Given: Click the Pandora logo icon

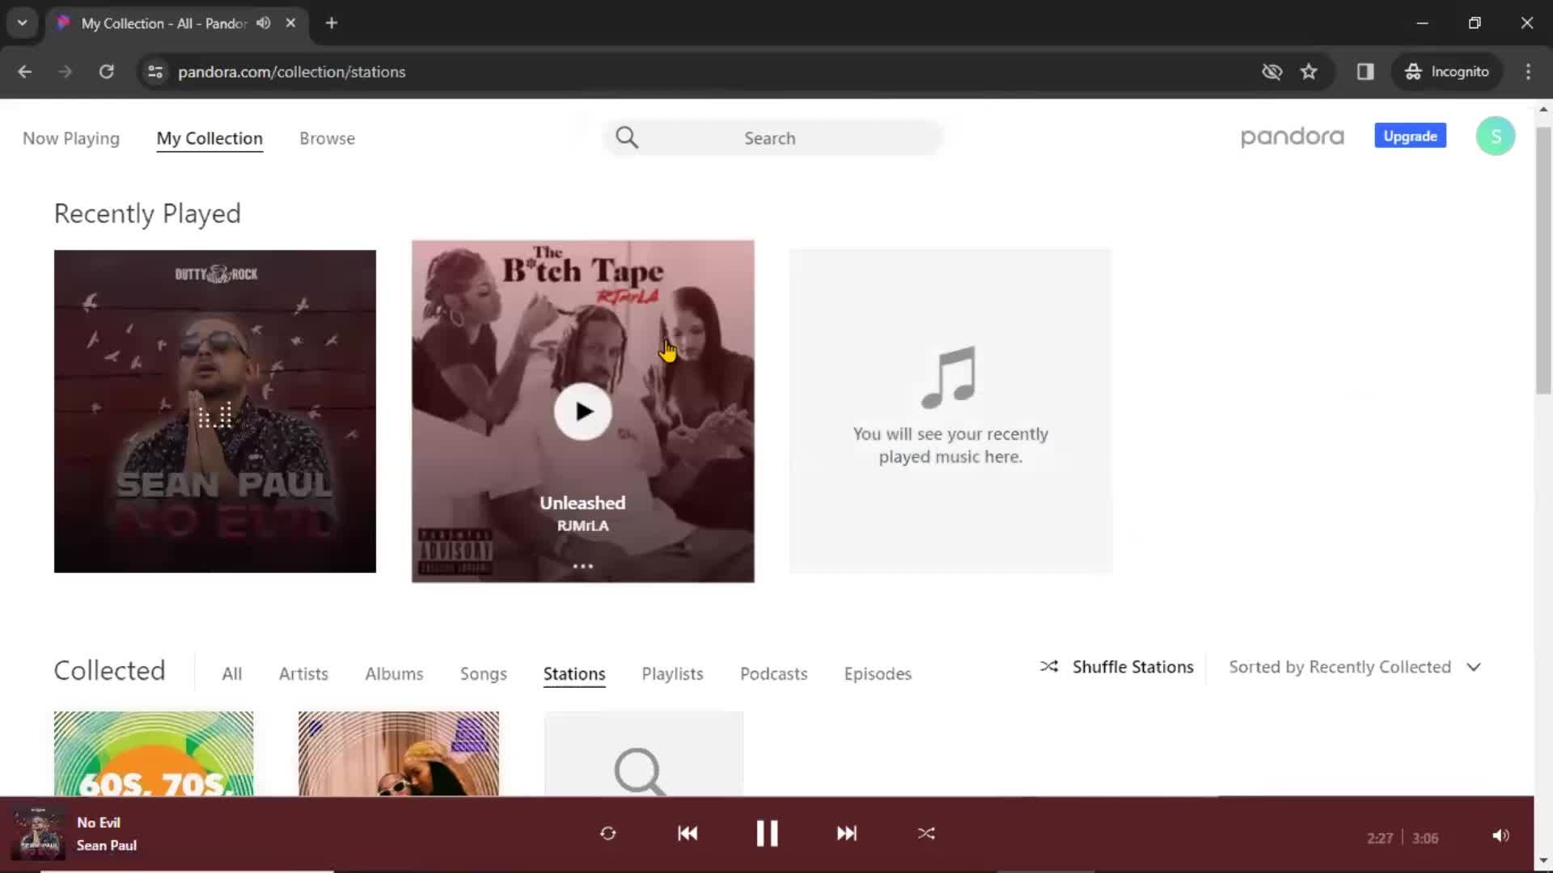Looking at the screenshot, I should [x=1293, y=137].
